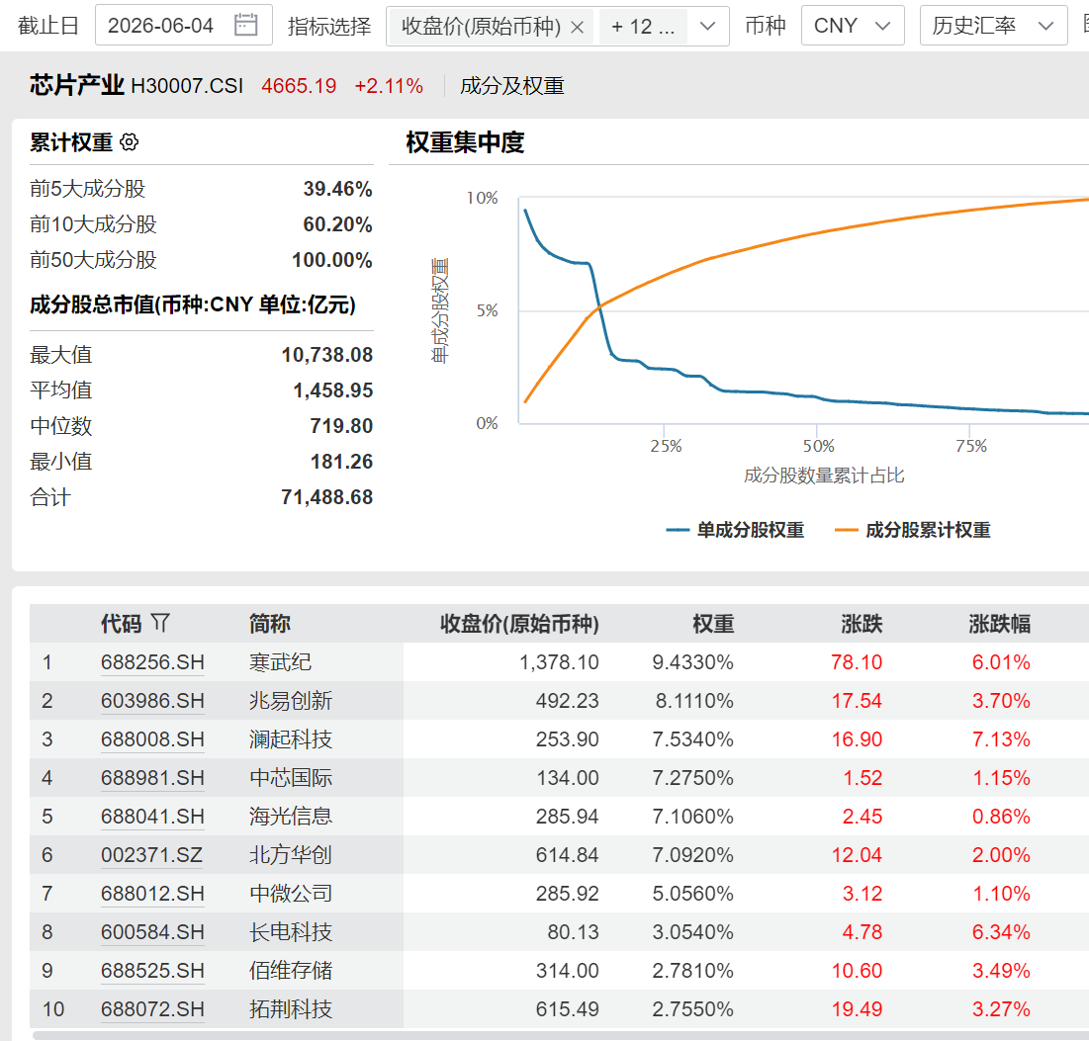The height and width of the screenshot is (1041, 1089).
Task: Select the 中微公司 name cell
Action: click(x=291, y=893)
